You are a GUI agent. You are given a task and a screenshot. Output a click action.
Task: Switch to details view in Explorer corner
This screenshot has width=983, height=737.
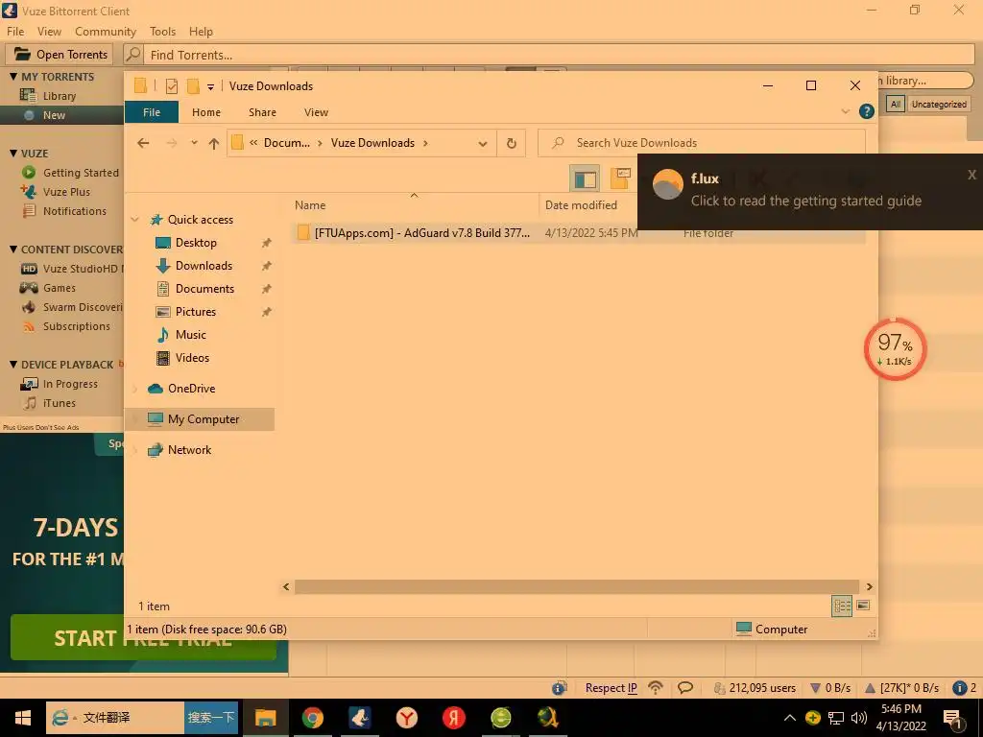[842, 606]
